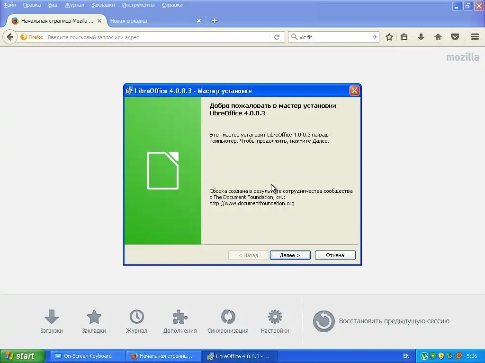The image size is (485, 363).
Task: Click the uTorrent tray icon
Action: tap(424, 356)
